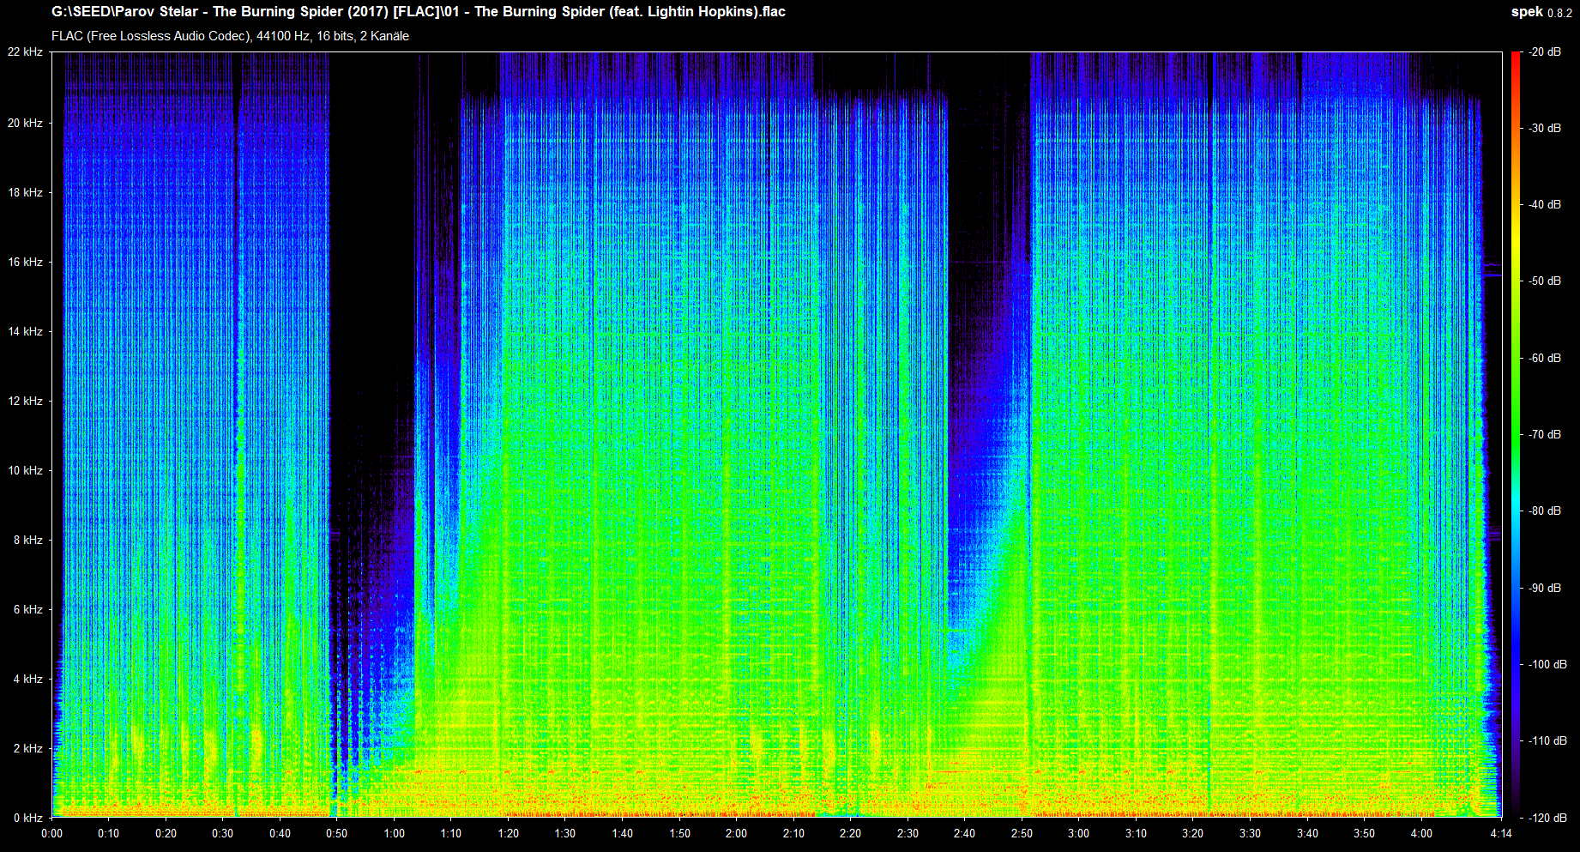Click the red top of the color scale bar
Screen dimensions: 1580x852
1516,58
